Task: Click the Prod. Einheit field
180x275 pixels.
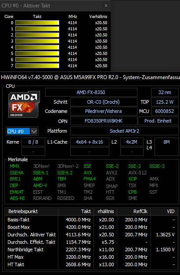Action: 158,121
